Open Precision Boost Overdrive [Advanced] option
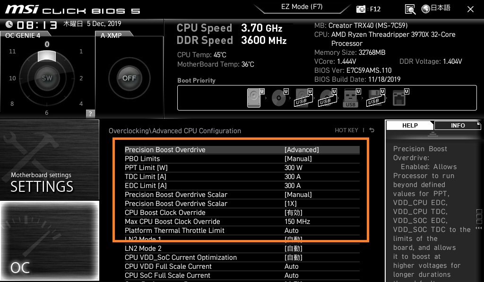 click(x=242, y=150)
